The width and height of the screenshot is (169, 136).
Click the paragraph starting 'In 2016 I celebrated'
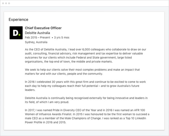pyautogui.click(x=85, y=86)
